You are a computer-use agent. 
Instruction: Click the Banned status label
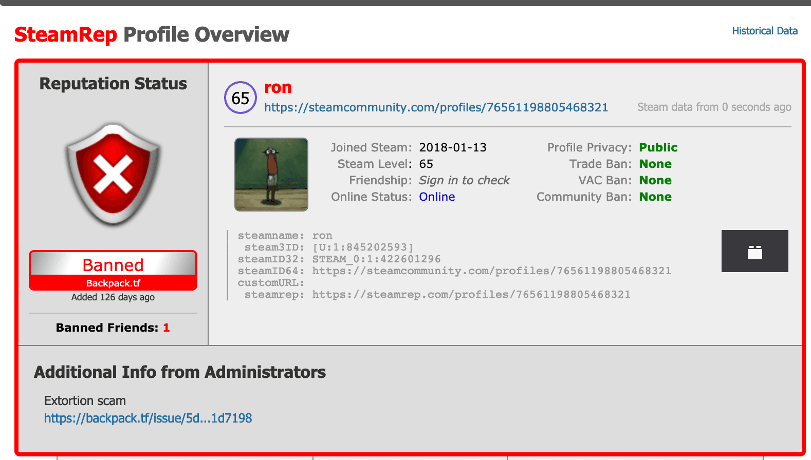(113, 265)
